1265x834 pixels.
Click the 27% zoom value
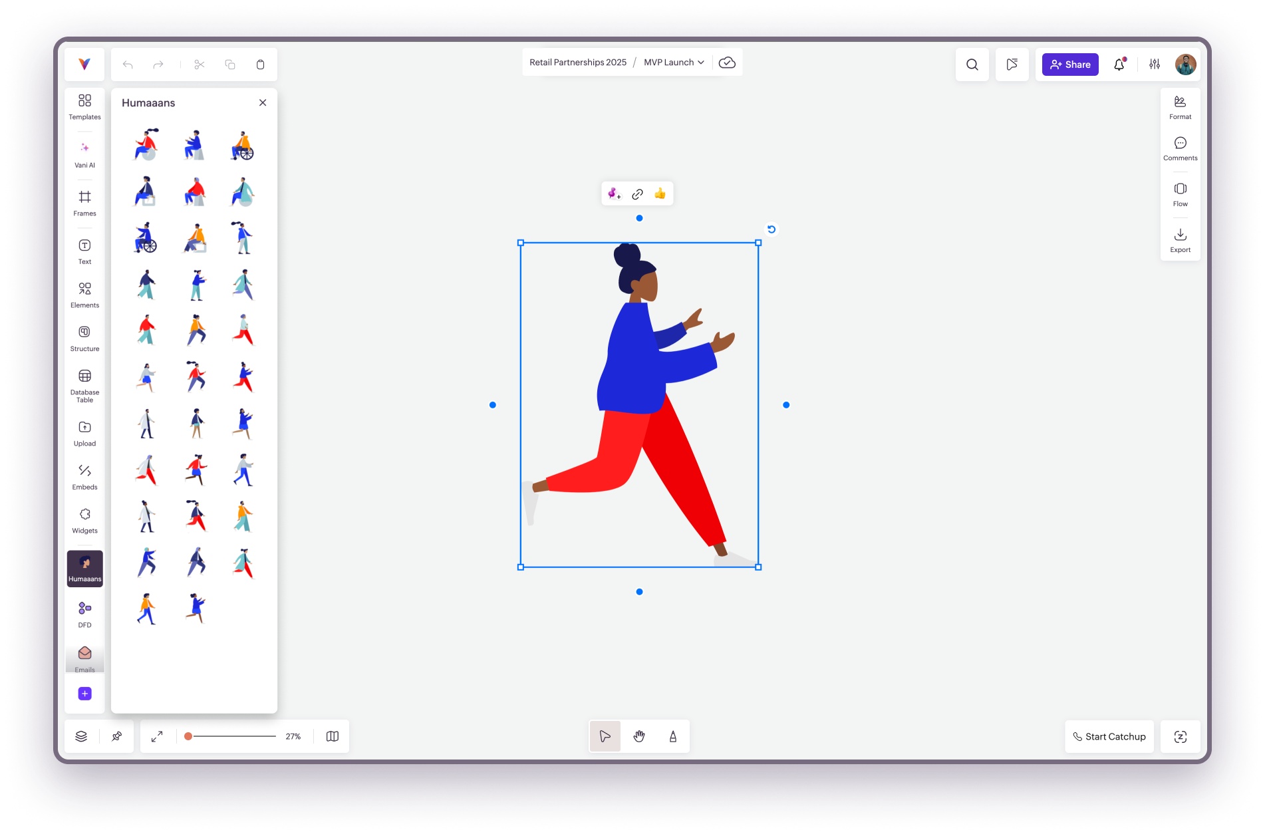(293, 736)
